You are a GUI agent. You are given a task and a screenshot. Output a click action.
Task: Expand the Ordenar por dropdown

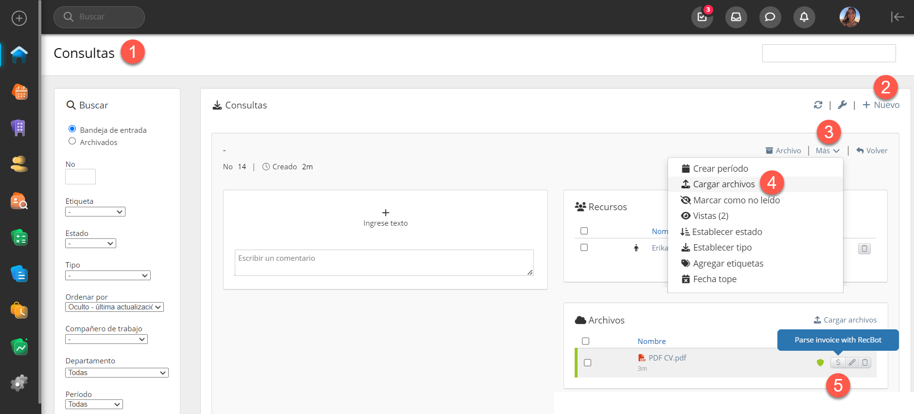[114, 307]
